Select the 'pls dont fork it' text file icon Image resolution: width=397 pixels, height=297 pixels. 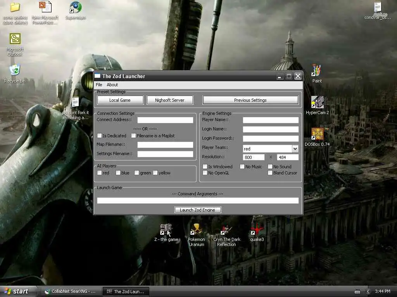pos(76,102)
